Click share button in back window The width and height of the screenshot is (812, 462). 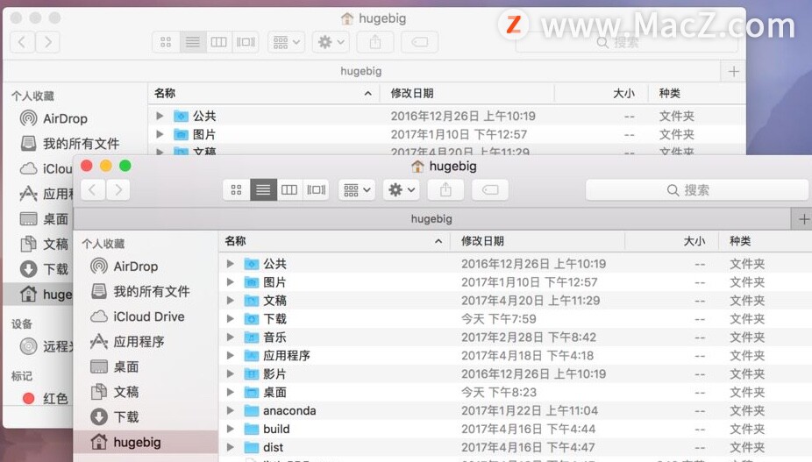375,42
